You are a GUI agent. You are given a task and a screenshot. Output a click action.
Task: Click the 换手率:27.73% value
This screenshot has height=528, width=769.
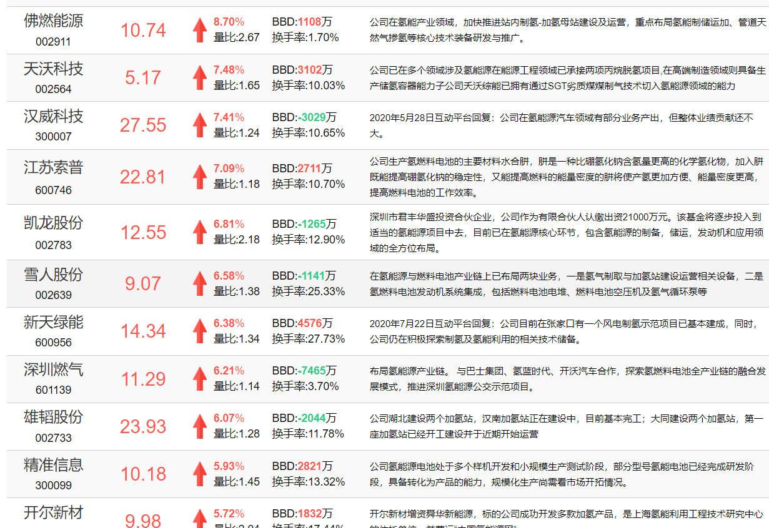309,339
